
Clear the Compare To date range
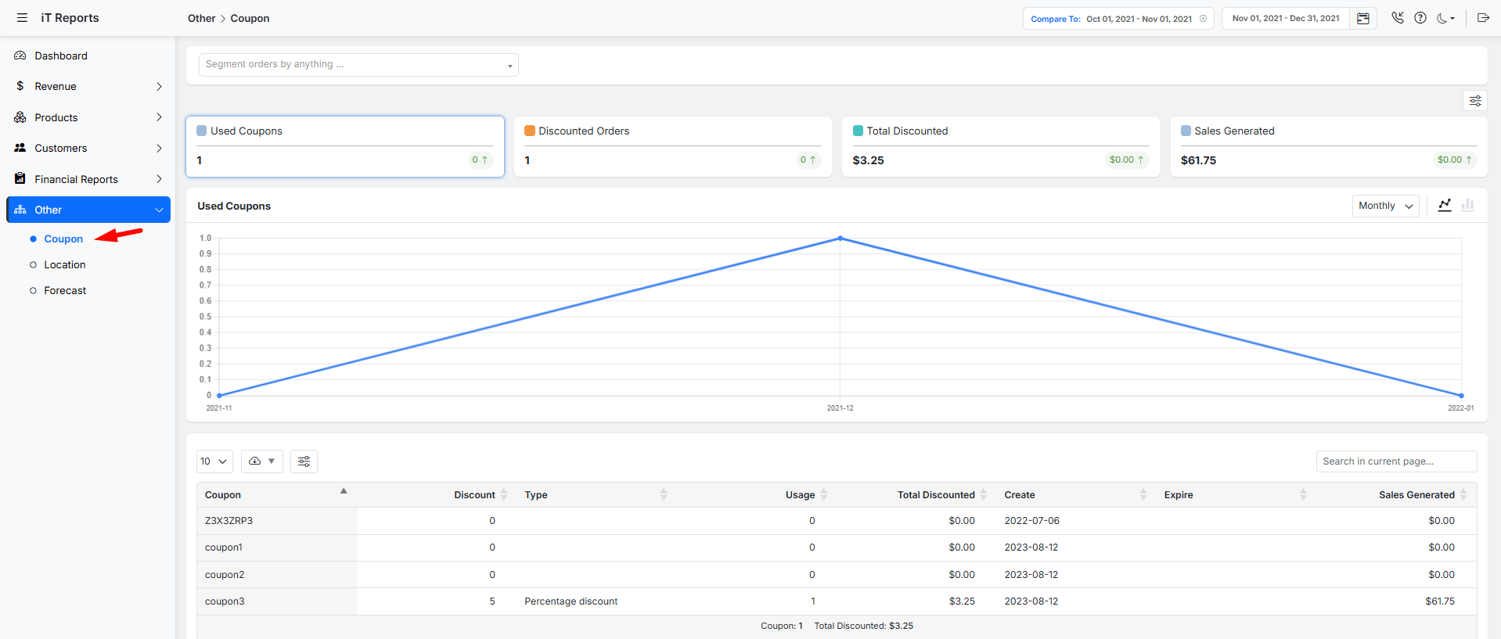pyautogui.click(x=1203, y=19)
